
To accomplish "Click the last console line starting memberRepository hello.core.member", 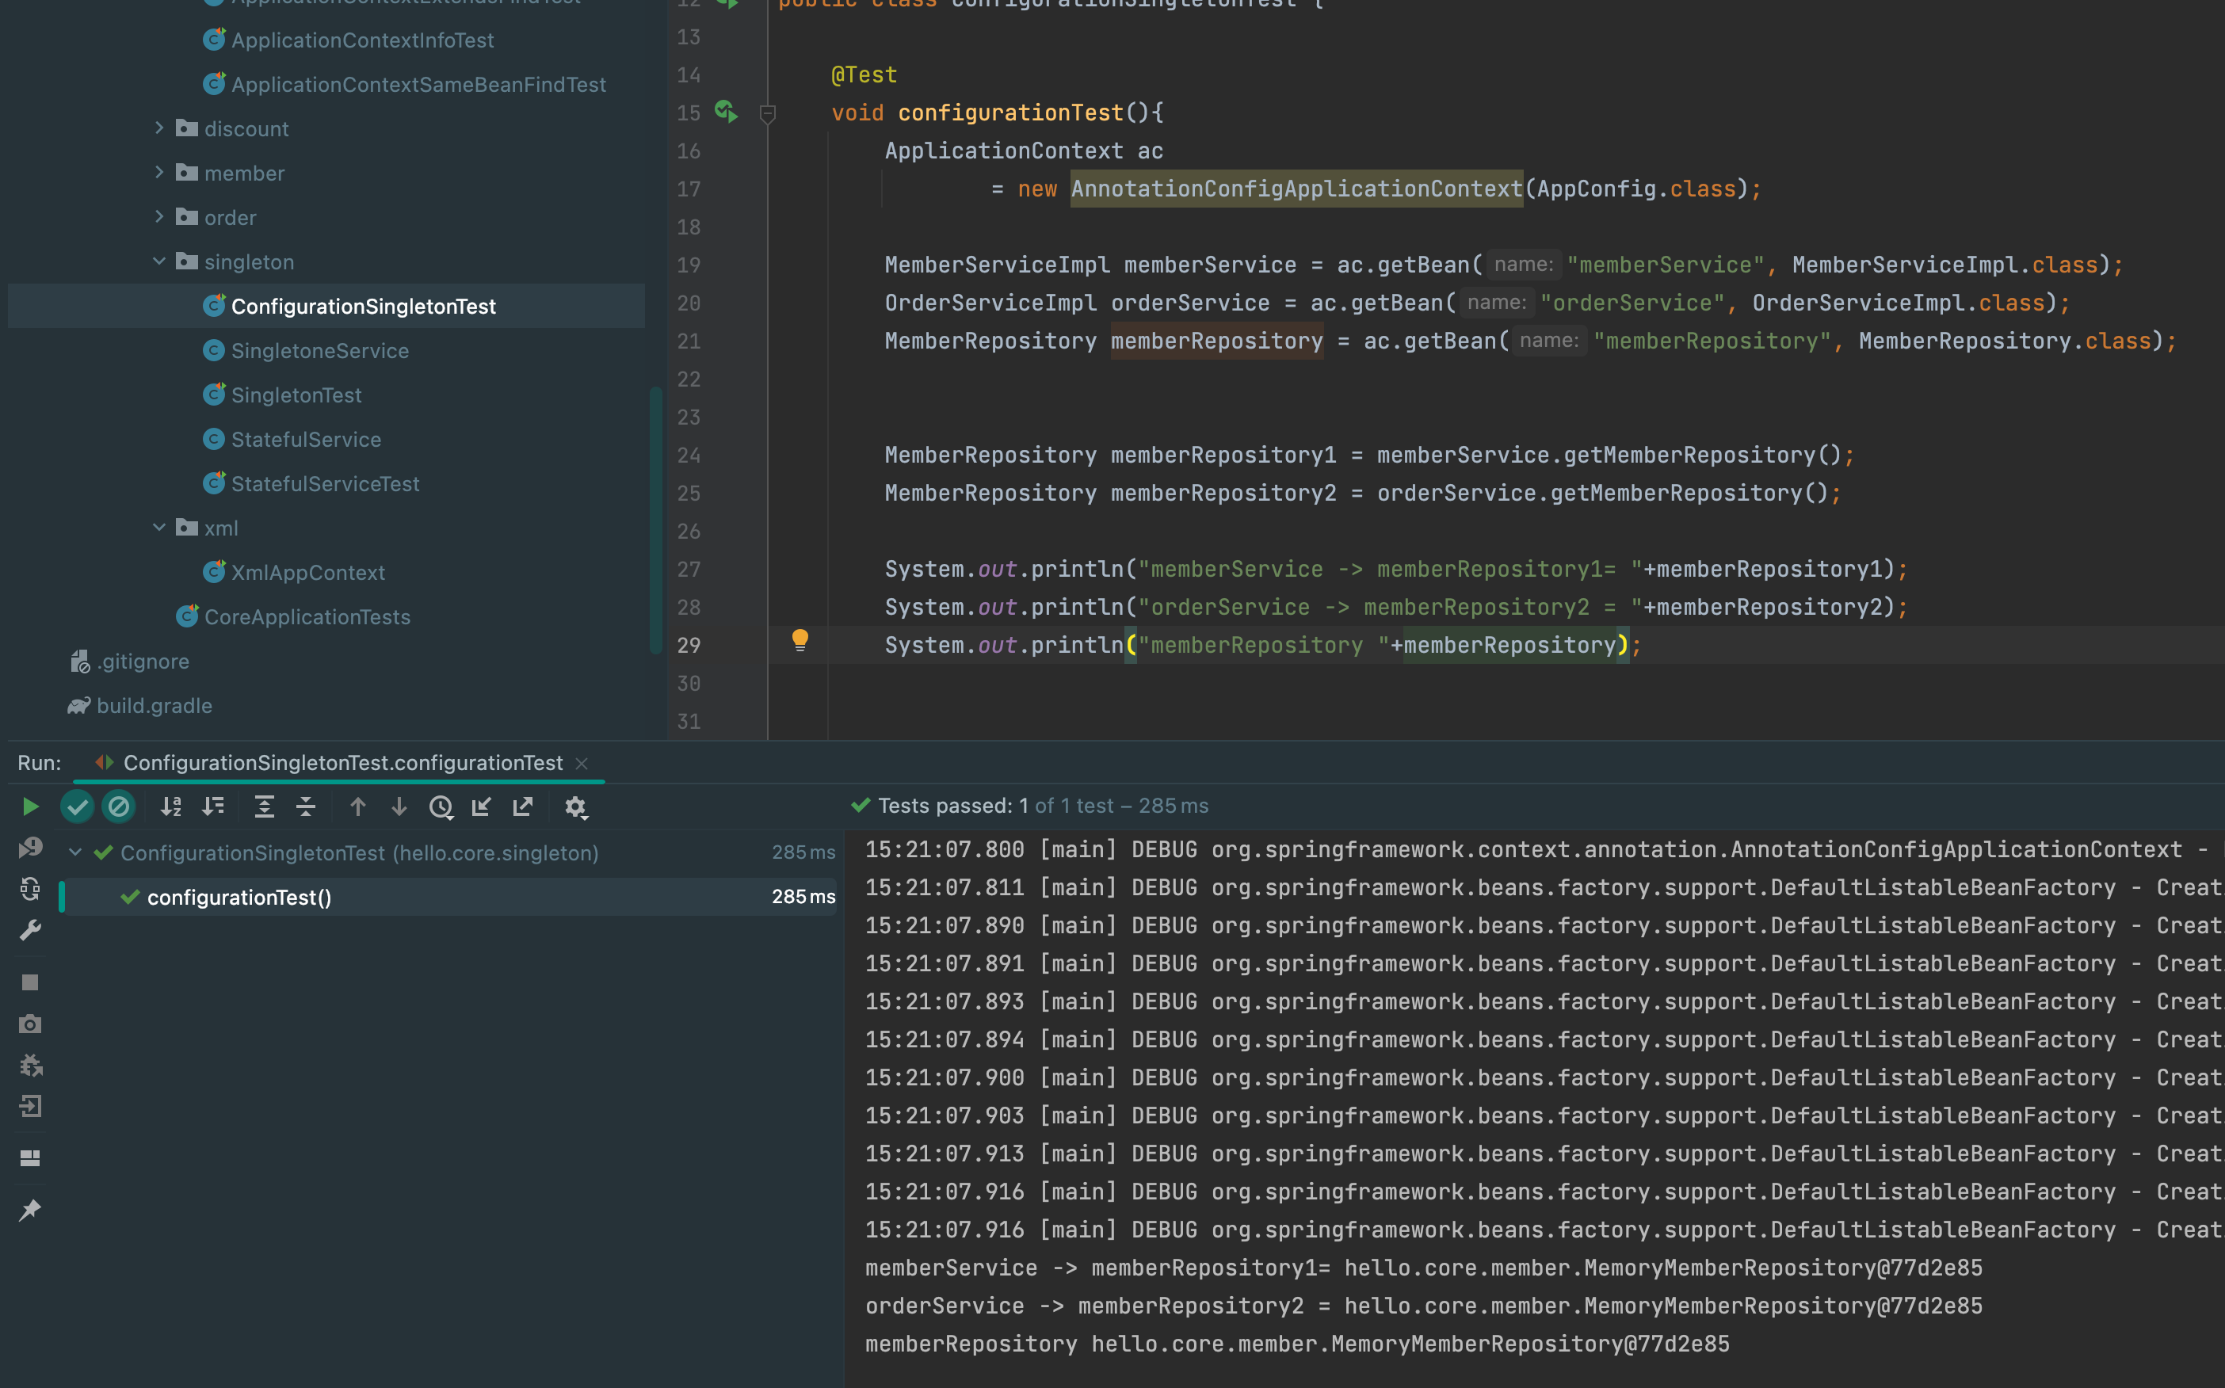I will point(1297,1343).
